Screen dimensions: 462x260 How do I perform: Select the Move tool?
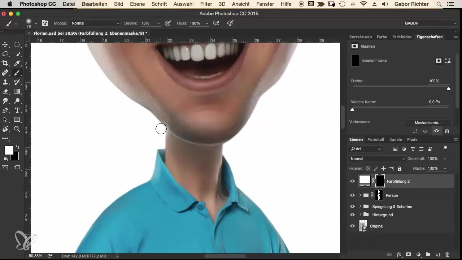click(5, 45)
